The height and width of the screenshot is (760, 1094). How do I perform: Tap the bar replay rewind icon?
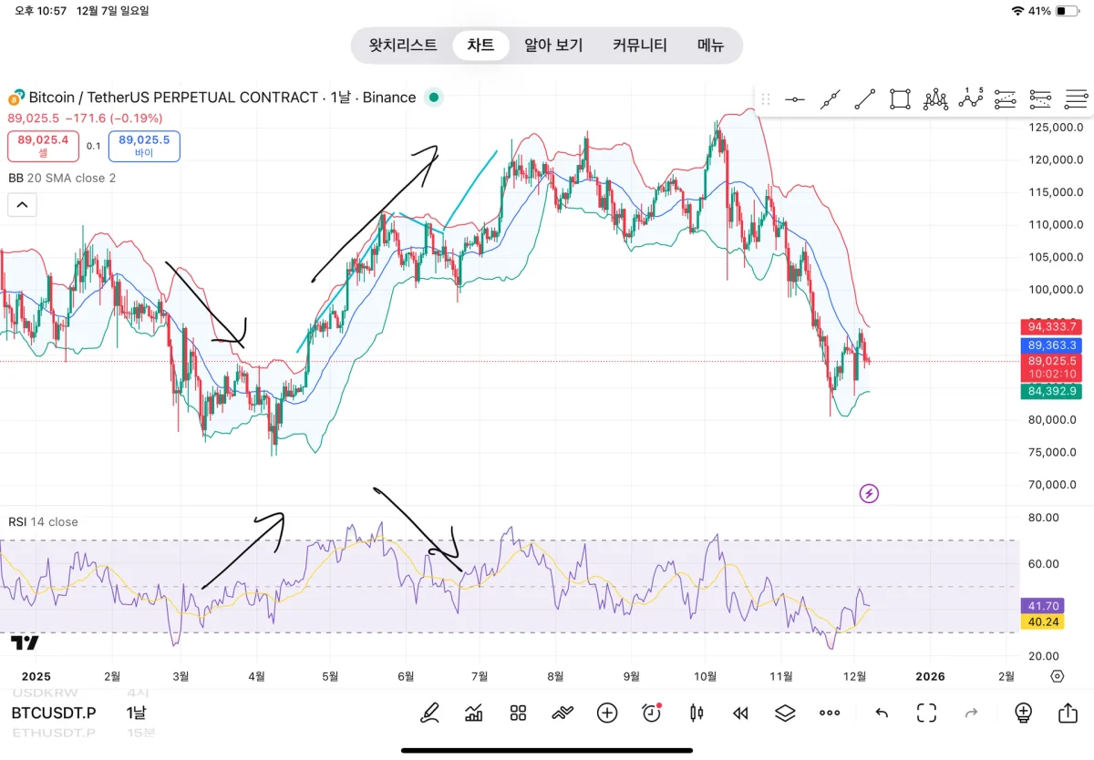740,713
